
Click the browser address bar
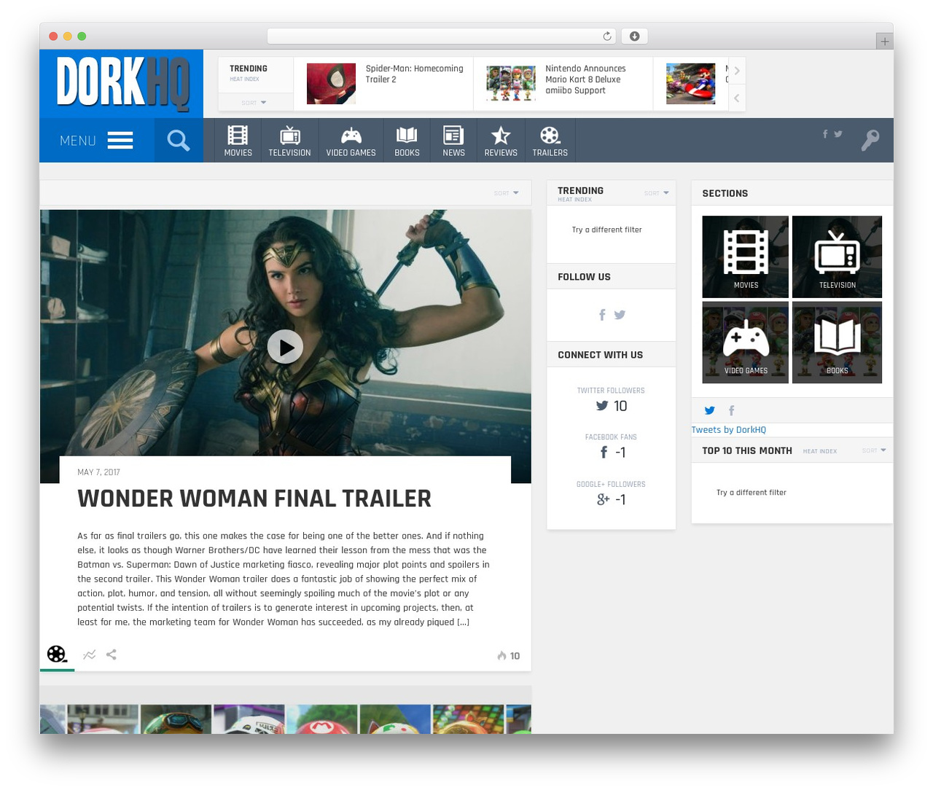(x=442, y=36)
